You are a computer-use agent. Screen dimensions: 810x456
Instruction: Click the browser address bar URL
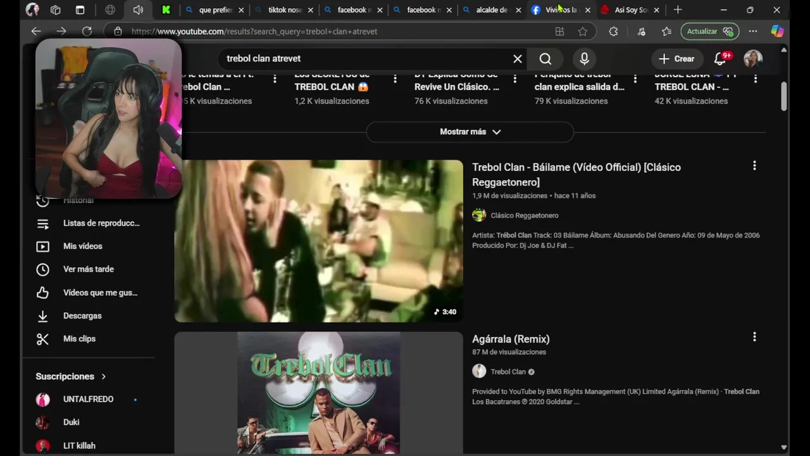[254, 31]
